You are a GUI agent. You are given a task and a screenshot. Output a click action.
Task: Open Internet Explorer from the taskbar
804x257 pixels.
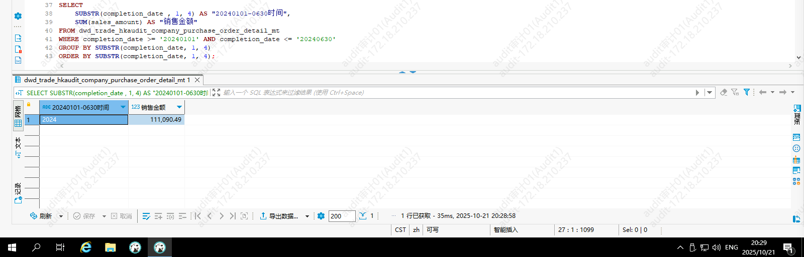pos(86,247)
